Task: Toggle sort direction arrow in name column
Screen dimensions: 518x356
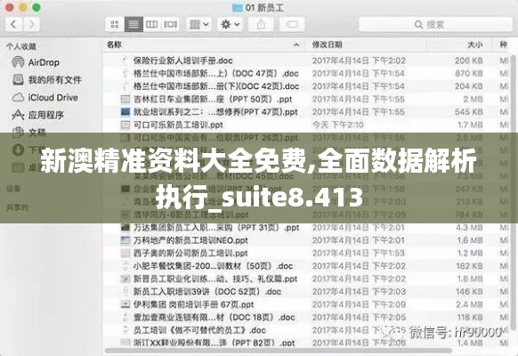Action: (296, 44)
